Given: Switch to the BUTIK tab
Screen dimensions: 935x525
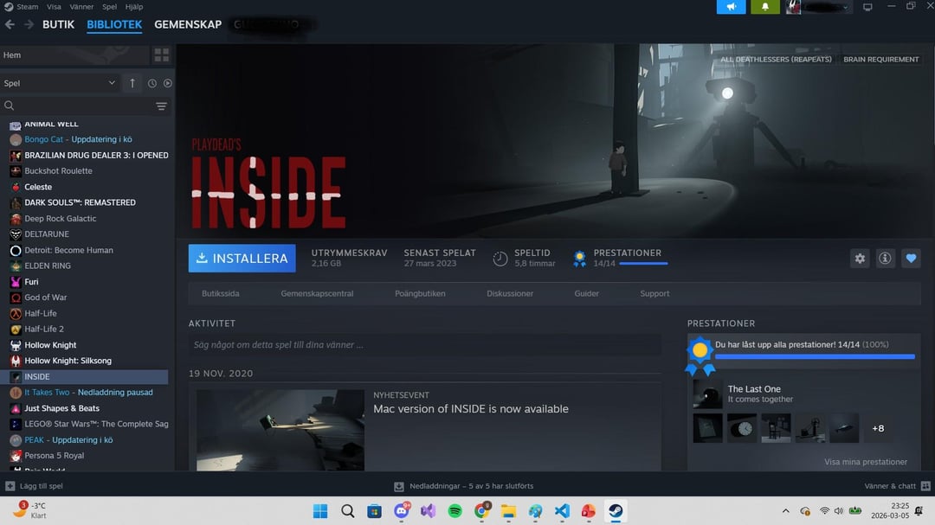Looking at the screenshot, I should coord(58,24).
